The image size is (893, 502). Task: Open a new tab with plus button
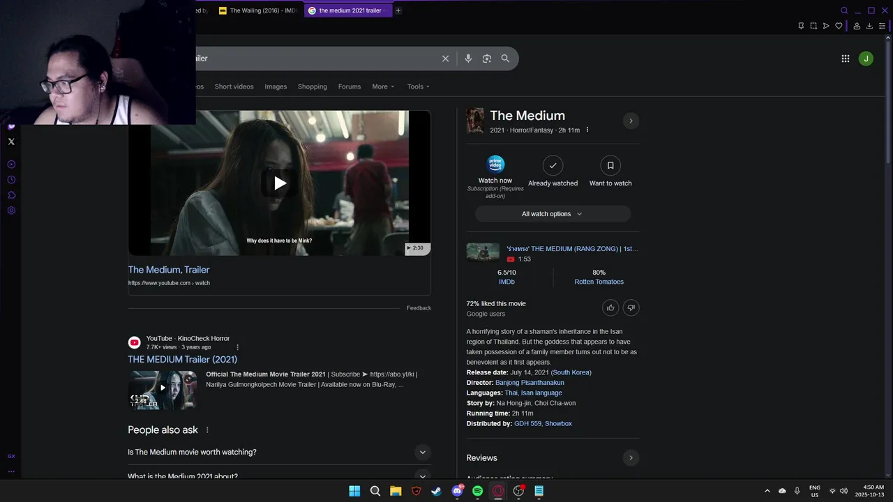pos(398,10)
